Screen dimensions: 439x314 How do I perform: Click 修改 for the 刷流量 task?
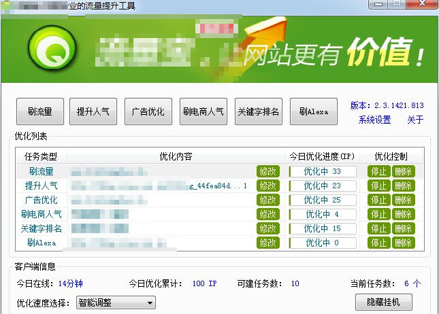pyautogui.click(x=267, y=171)
